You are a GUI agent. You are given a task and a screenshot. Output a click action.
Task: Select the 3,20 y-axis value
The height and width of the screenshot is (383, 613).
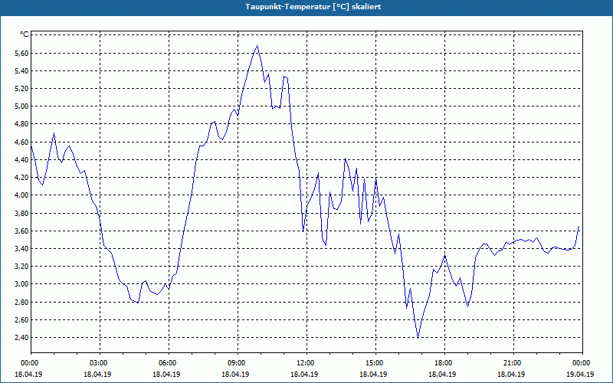click(x=21, y=267)
